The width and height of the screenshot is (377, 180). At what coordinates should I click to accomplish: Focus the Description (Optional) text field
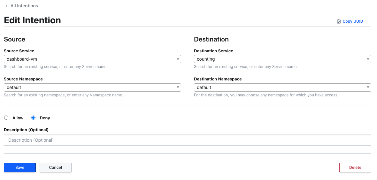(x=187, y=140)
